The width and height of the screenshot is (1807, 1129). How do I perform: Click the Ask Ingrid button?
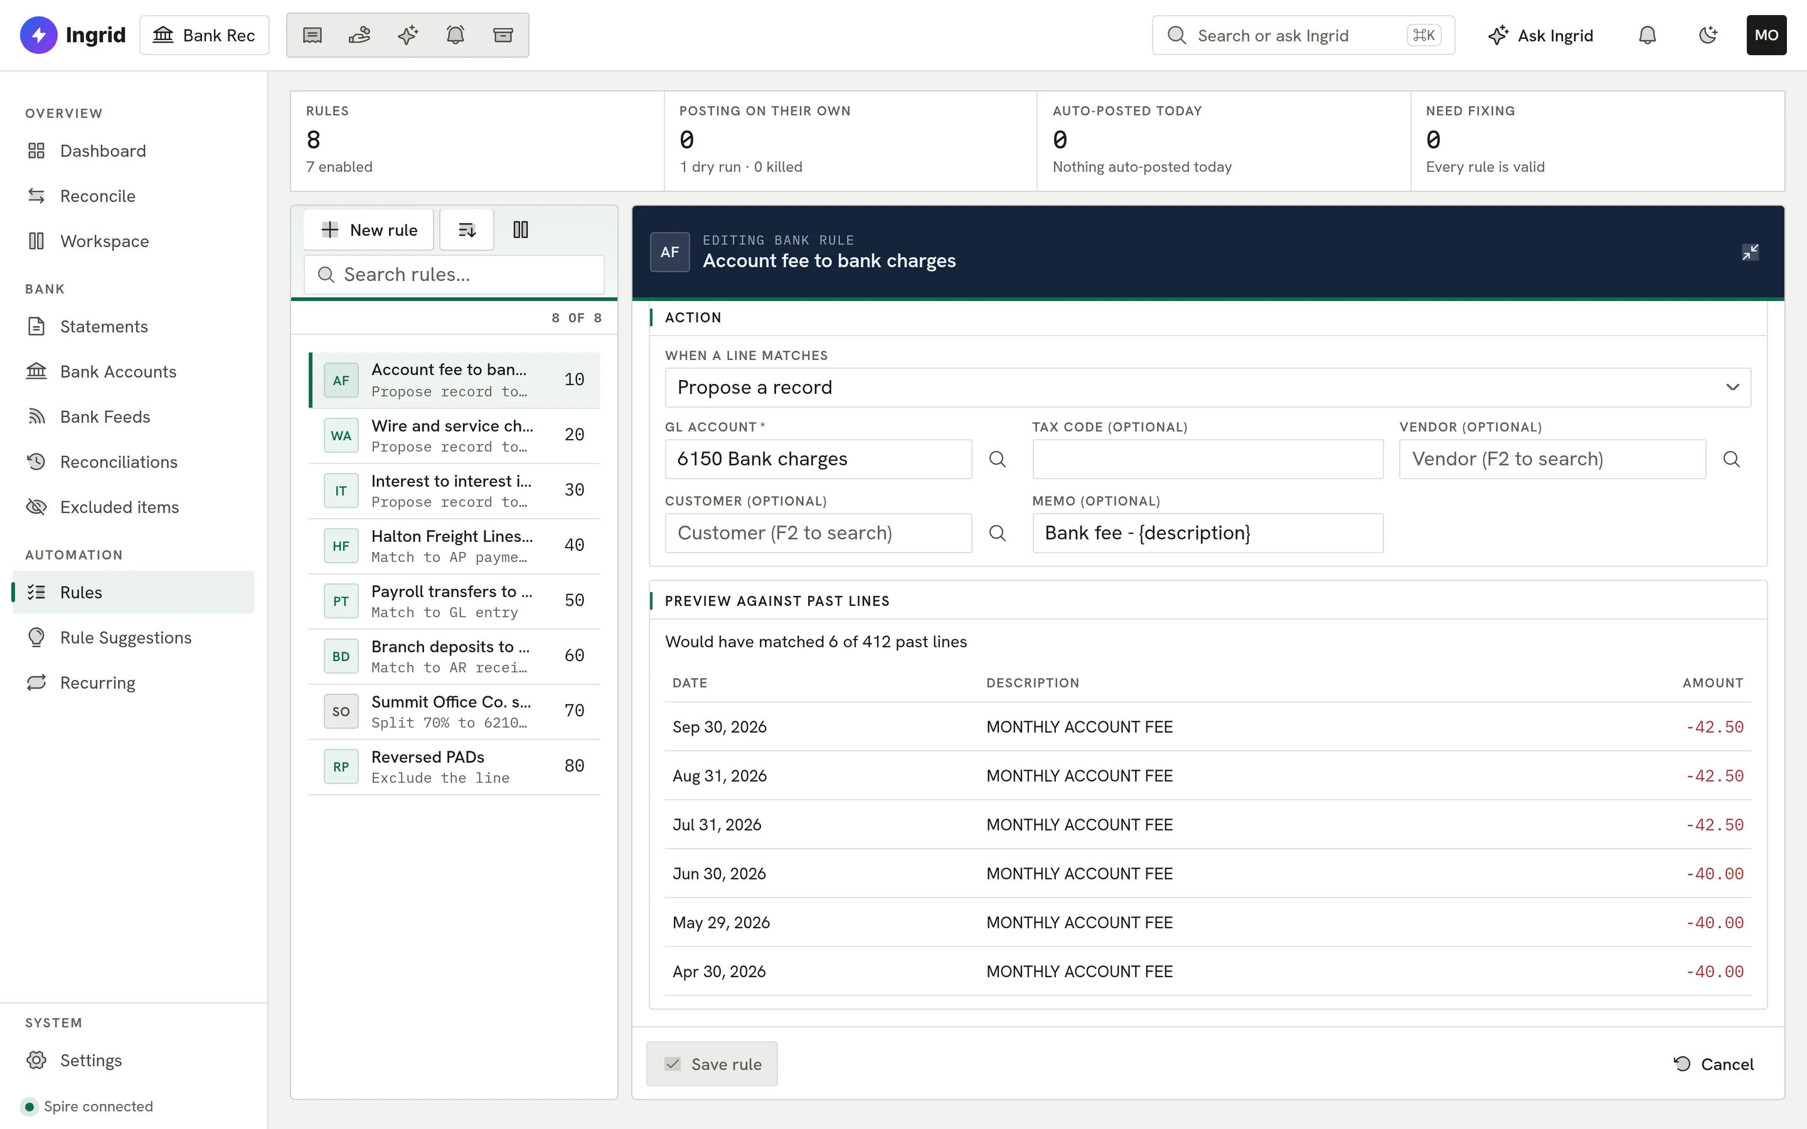(x=1540, y=35)
